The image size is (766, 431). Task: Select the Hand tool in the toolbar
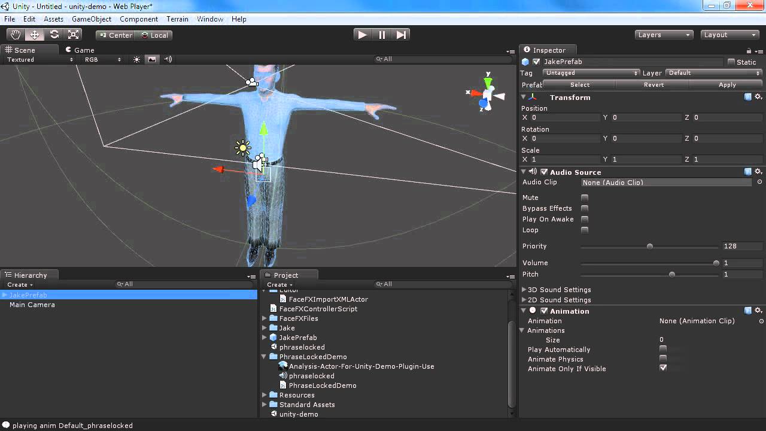click(x=15, y=35)
